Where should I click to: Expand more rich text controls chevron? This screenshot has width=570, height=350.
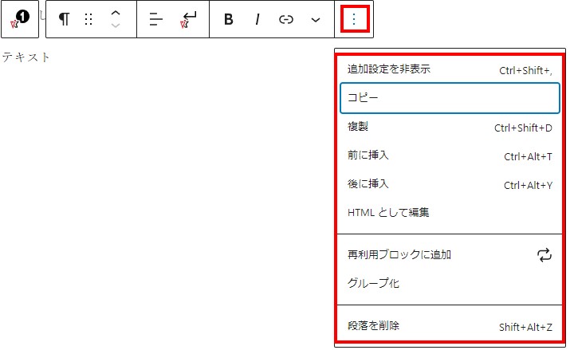coord(316,20)
